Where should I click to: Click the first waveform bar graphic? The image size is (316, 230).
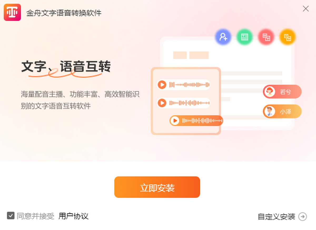pos(189,85)
